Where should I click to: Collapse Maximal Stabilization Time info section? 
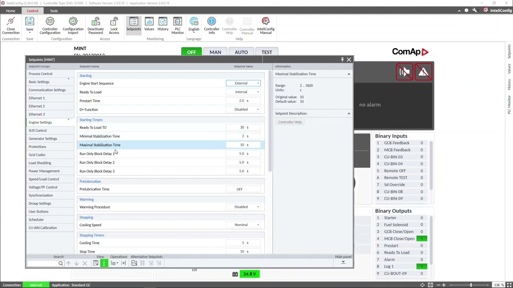click(x=349, y=74)
